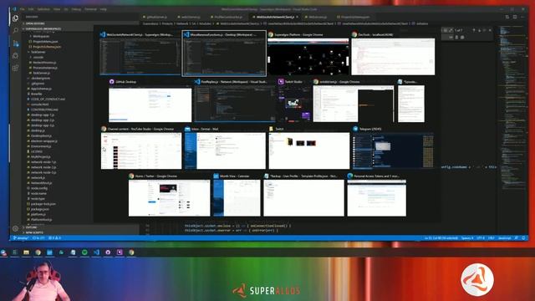This screenshot has height=301, width=535.
Task: Open the Debug view in activity bar
Action: click(x=15, y=56)
